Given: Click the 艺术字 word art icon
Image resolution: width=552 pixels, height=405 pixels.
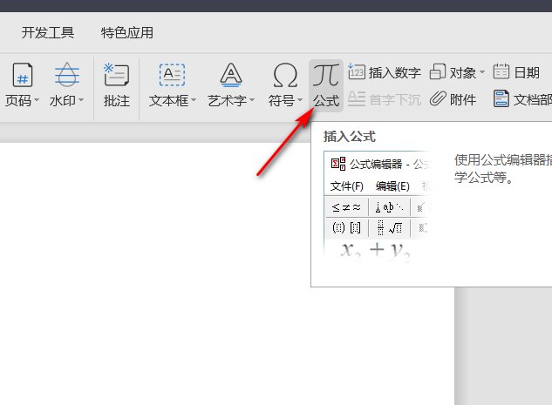Looking at the screenshot, I should point(231,75).
